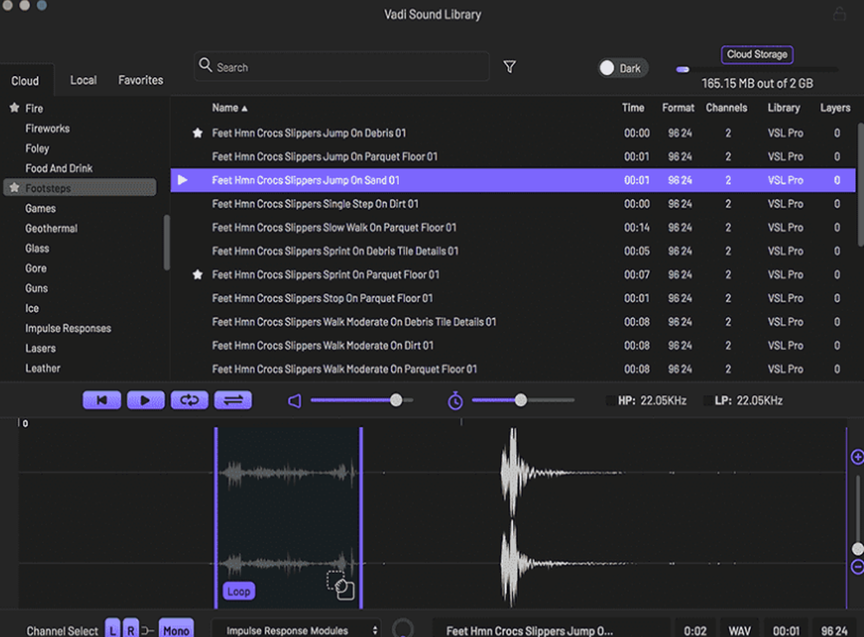
Task: Click the volume slider handle
Action: 396,400
